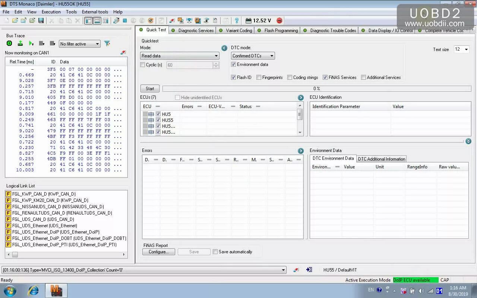Select FGL_KWP_CAN_D (KWP_CAN_D) logical link
The height and width of the screenshot is (298, 477).
click(x=44, y=194)
